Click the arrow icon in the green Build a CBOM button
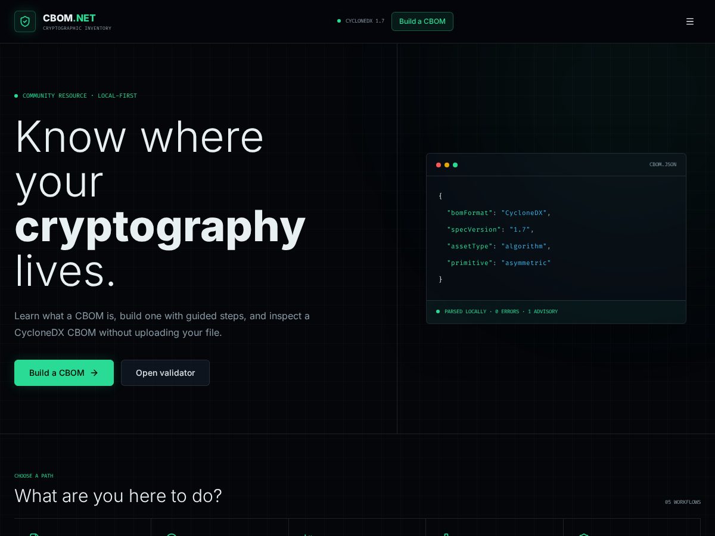The width and height of the screenshot is (715, 536). click(94, 373)
